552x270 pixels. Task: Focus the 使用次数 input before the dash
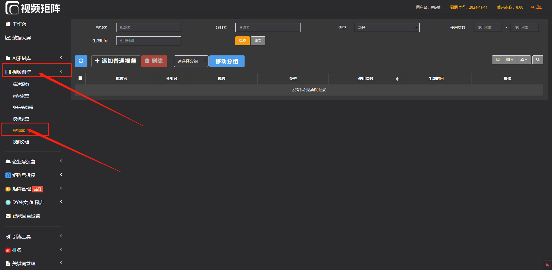pyautogui.click(x=488, y=27)
